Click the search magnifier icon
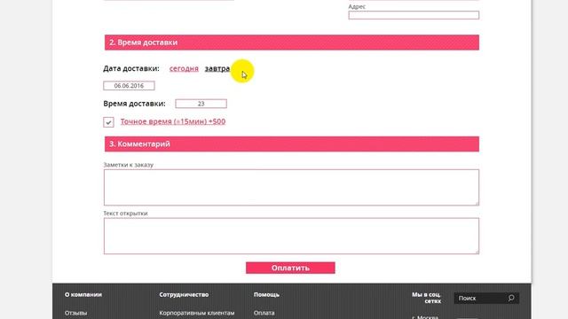Viewport: 568px width, 319px height. pos(511,298)
